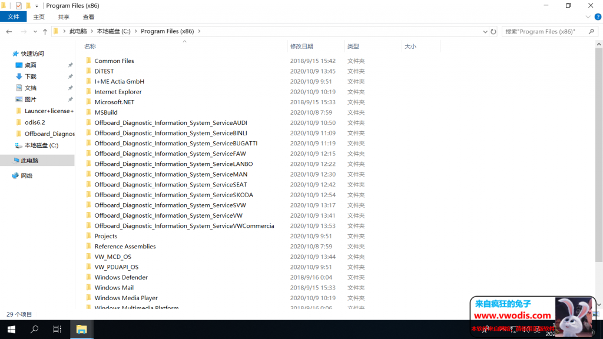603x339 pixels.
Task: Click the Properties checkmark icon in title bar
Action: (x=18, y=5)
